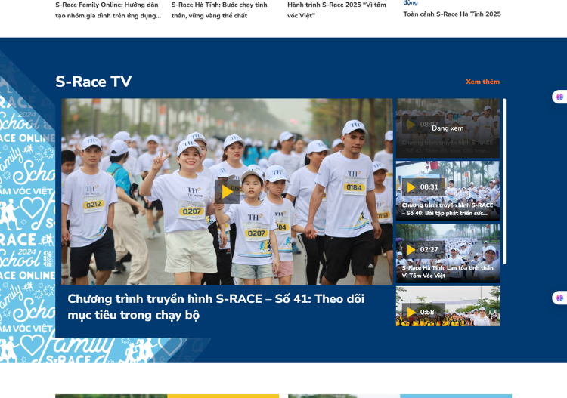This screenshot has width=567, height=398.
Task: Play the 08:31 Số 40 video
Action: point(411,187)
